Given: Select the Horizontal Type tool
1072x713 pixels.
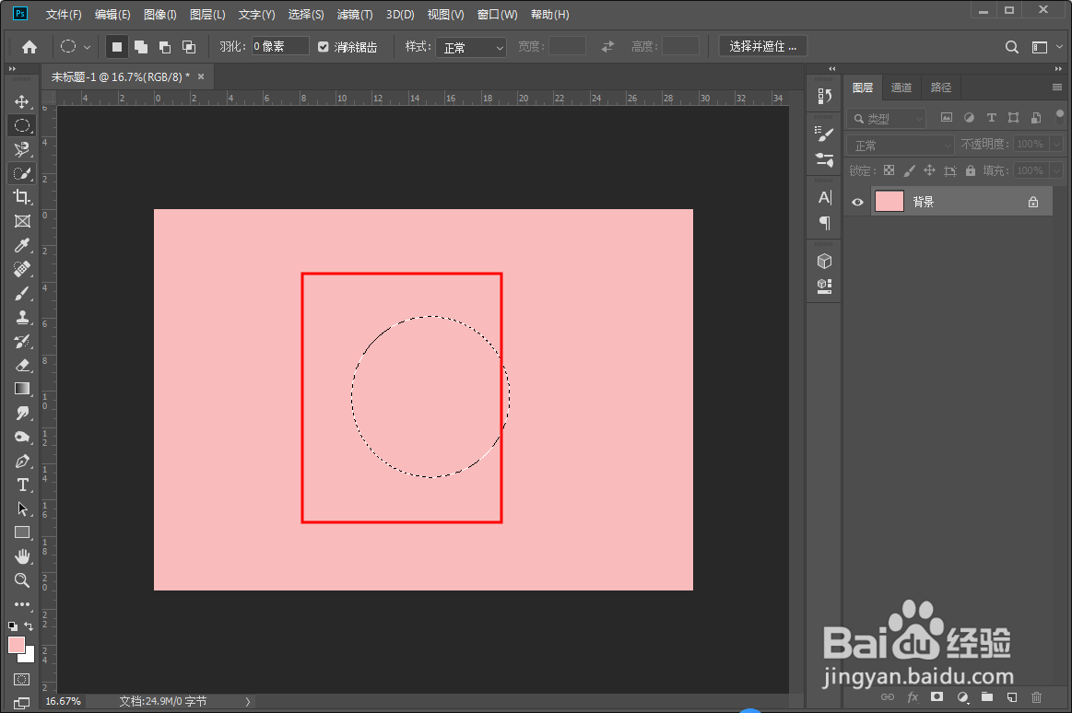Looking at the screenshot, I should [x=22, y=485].
